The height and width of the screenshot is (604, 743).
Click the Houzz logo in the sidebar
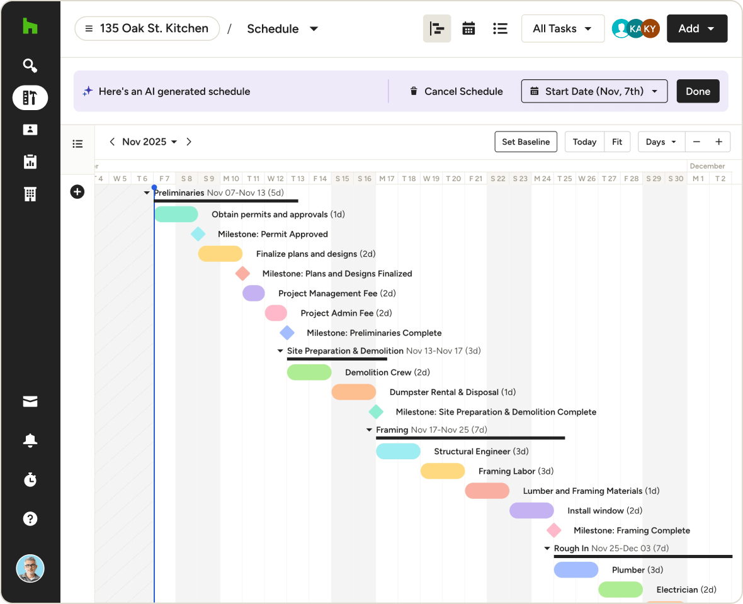30,26
